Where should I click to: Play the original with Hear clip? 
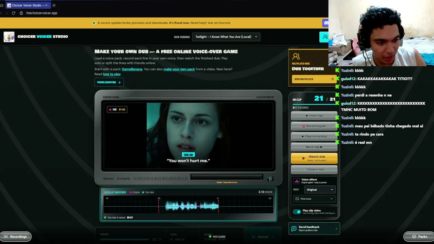tap(314, 116)
